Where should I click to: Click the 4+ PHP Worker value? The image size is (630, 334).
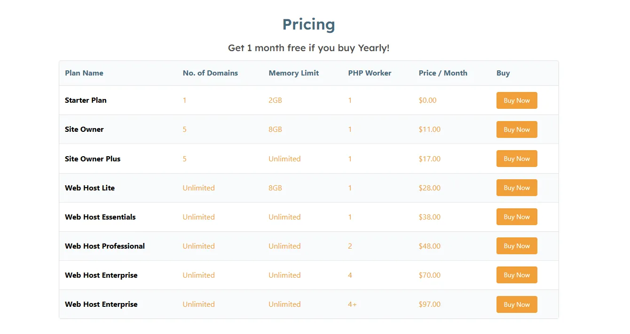coord(352,304)
